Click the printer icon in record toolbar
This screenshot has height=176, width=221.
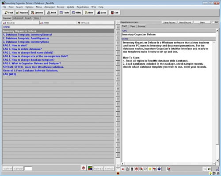click(x=127, y=169)
